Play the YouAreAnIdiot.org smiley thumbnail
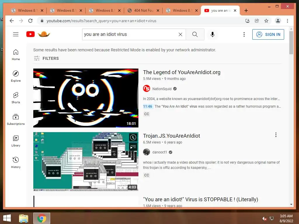The image size is (299, 224). 86,98
